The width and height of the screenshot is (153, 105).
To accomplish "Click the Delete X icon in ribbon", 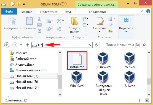I will [59, 21].
